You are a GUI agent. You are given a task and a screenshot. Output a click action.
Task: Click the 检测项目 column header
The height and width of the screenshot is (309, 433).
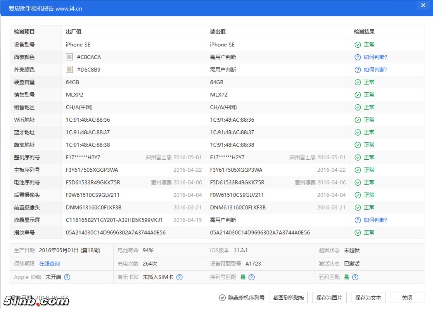point(24,32)
